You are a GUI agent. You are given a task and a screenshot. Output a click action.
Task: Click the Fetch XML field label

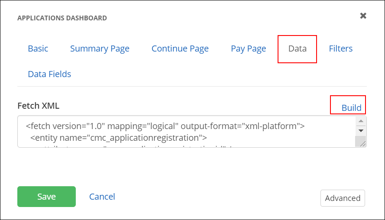click(x=39, y=105)
